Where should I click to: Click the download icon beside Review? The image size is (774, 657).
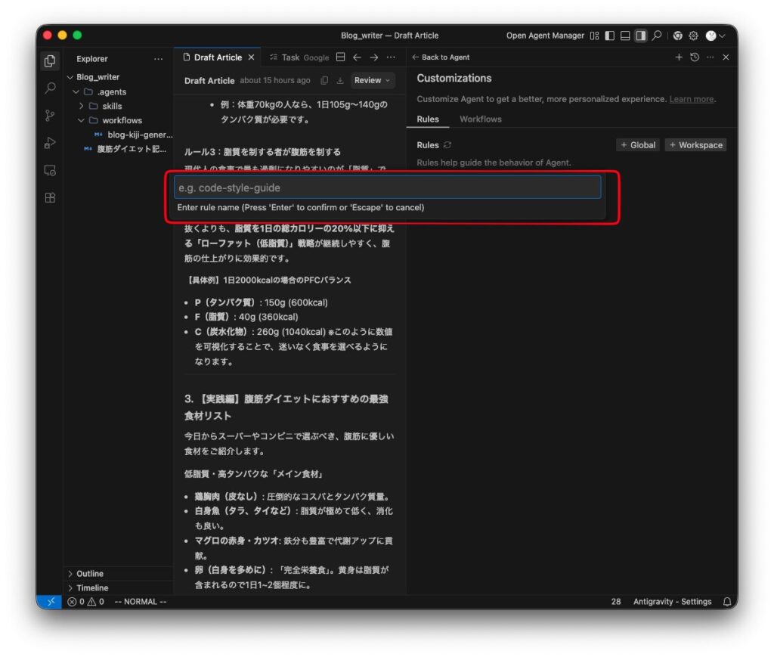(340, 81)
